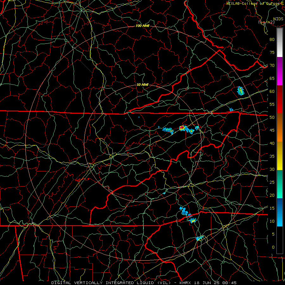285x285 pixels.
Task: Pick the black bottom segment of the color bar
Action: point(280,240)
